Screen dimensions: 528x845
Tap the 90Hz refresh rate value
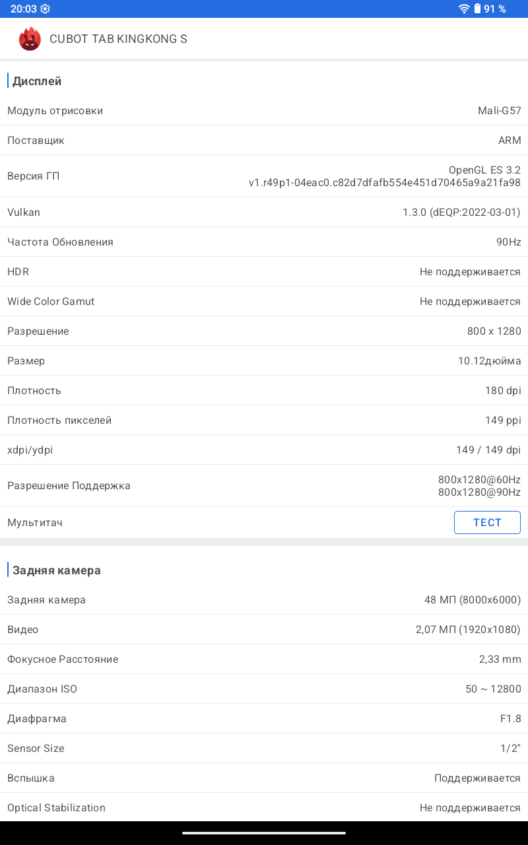tap(508, 242)
